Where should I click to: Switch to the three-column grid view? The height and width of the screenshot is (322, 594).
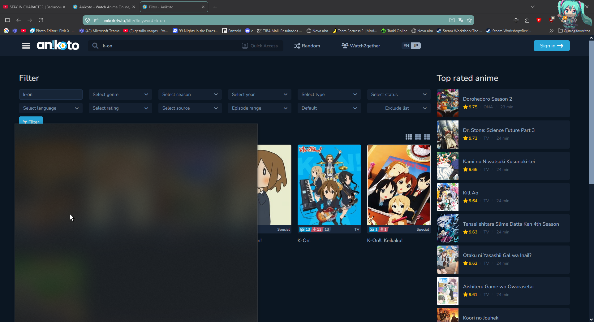409,137
